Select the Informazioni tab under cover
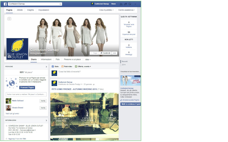Viewport: 228px width, 142px height. pos(46,59)
